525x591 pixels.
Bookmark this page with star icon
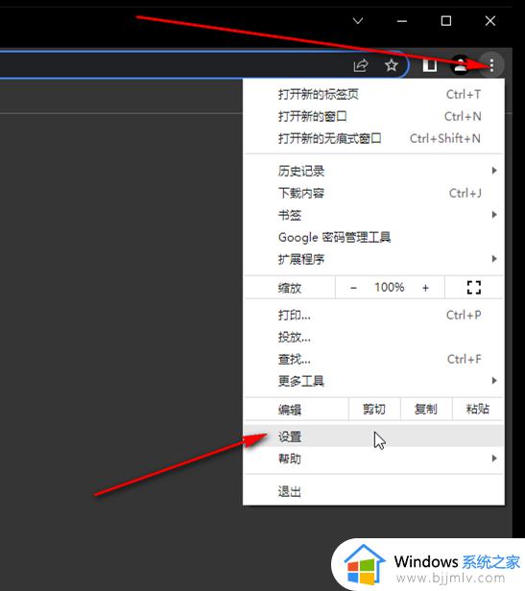click(392, 65)
